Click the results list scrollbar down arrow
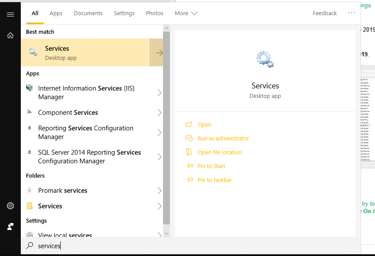 [166, 233]
